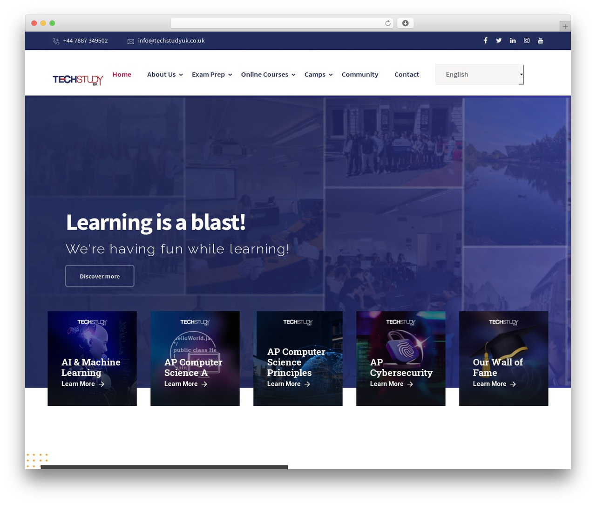Image resolution: width=596 pixels, height=505 pixels.
Task: Click the arrow beside AI & Machine Learning Learn More
Action: [102, 384]
